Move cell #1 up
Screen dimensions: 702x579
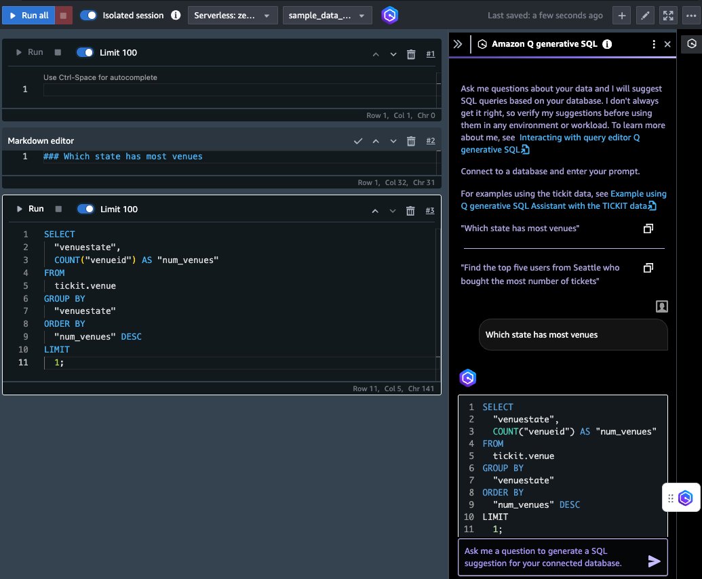[376, 54]
